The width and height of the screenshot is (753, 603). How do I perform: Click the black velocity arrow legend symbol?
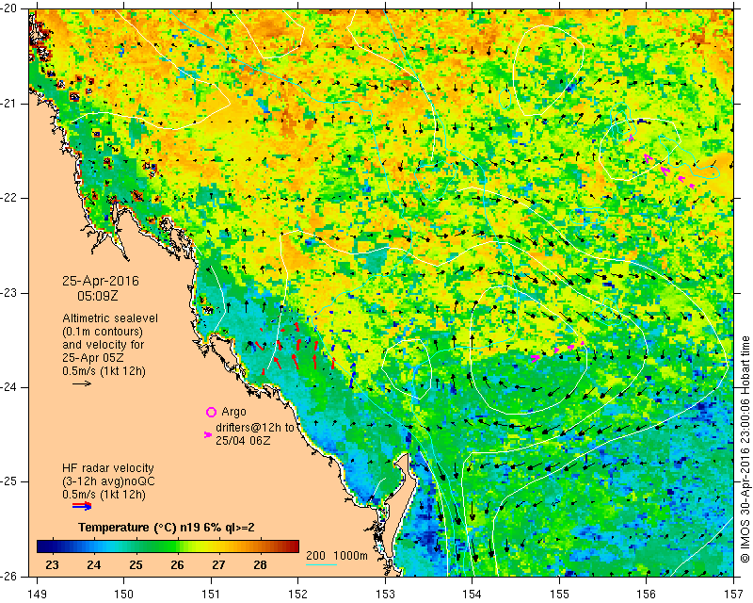pyautogui.click(x=82, y=383)
